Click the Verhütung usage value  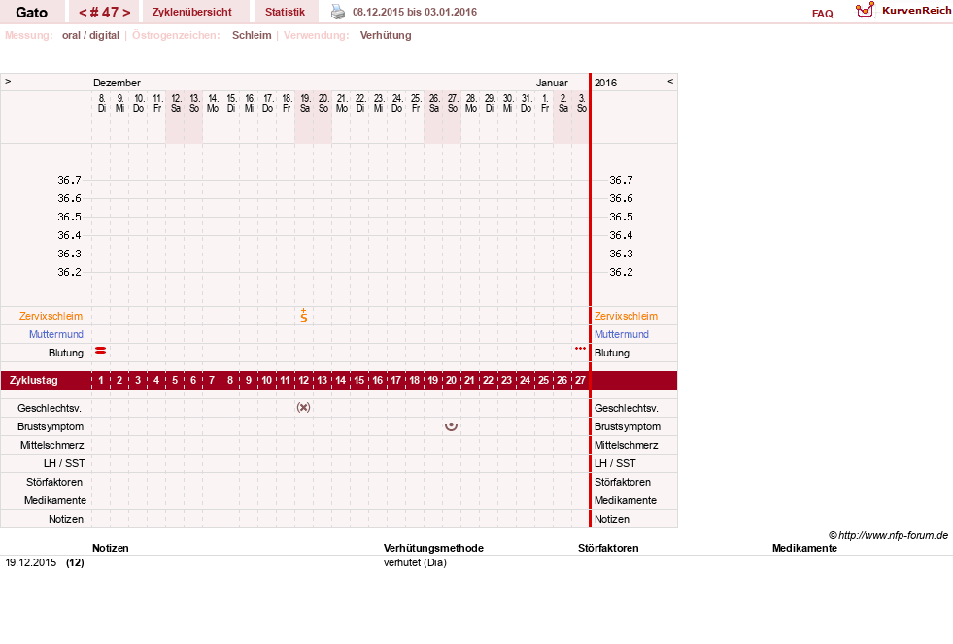click(x=386, y=35)
